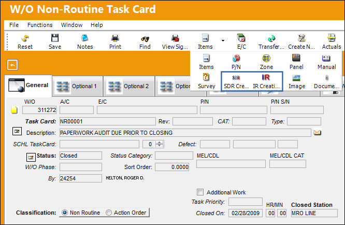
Task: Click the SDR Creation icon
Action: (236, 77)
